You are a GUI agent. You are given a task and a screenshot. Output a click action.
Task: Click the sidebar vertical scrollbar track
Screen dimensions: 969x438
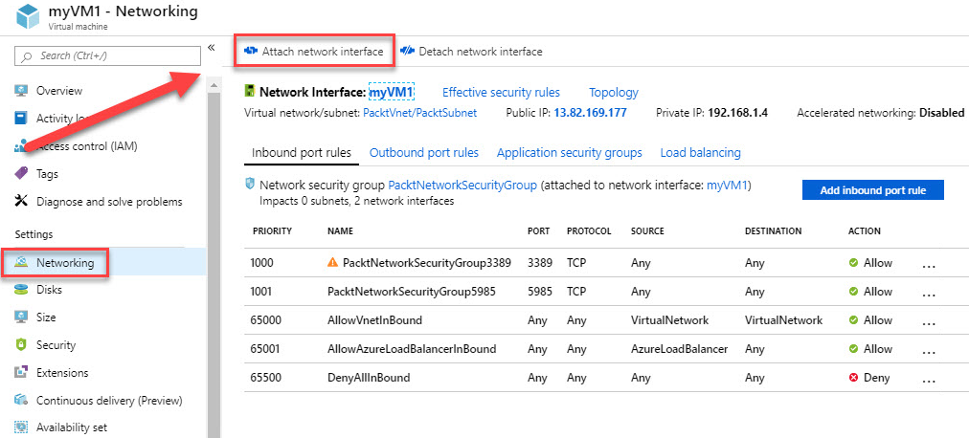(214, 265)
